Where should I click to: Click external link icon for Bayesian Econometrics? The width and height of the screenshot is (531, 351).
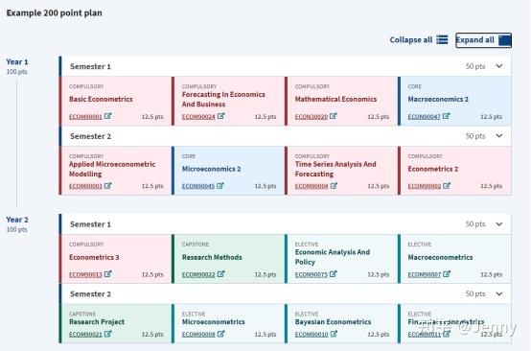point(334,334)
